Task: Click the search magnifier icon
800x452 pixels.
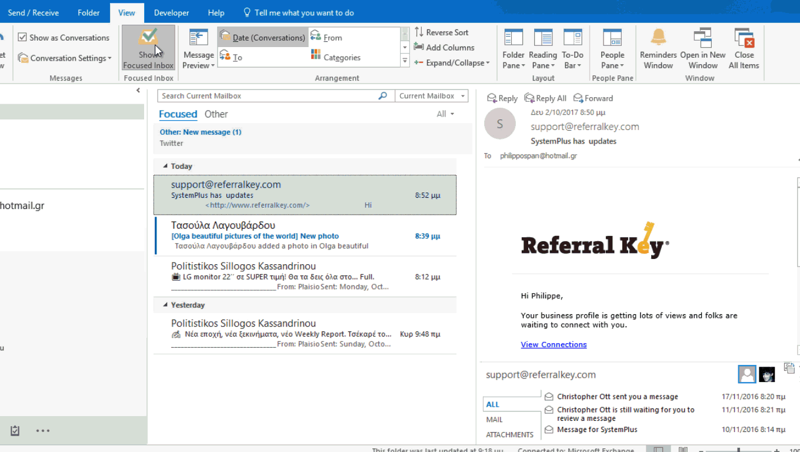Action: pos(383,96)
